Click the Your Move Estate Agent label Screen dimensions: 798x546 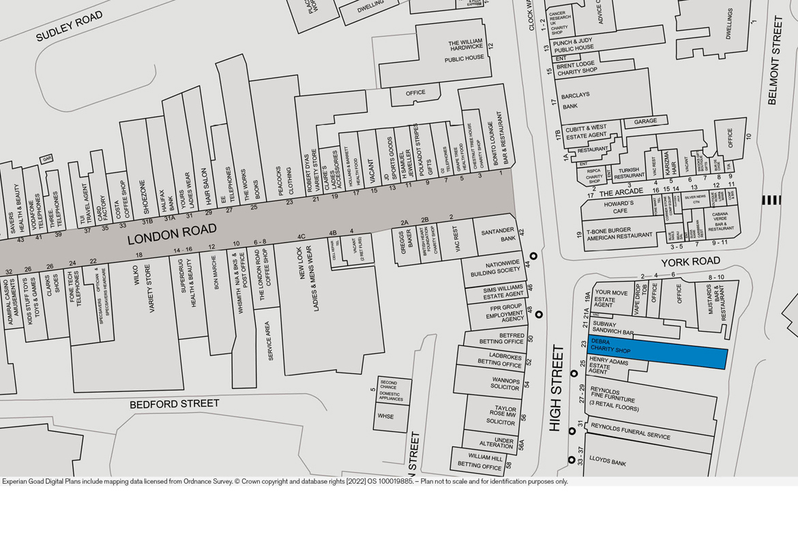click(611, 298)
